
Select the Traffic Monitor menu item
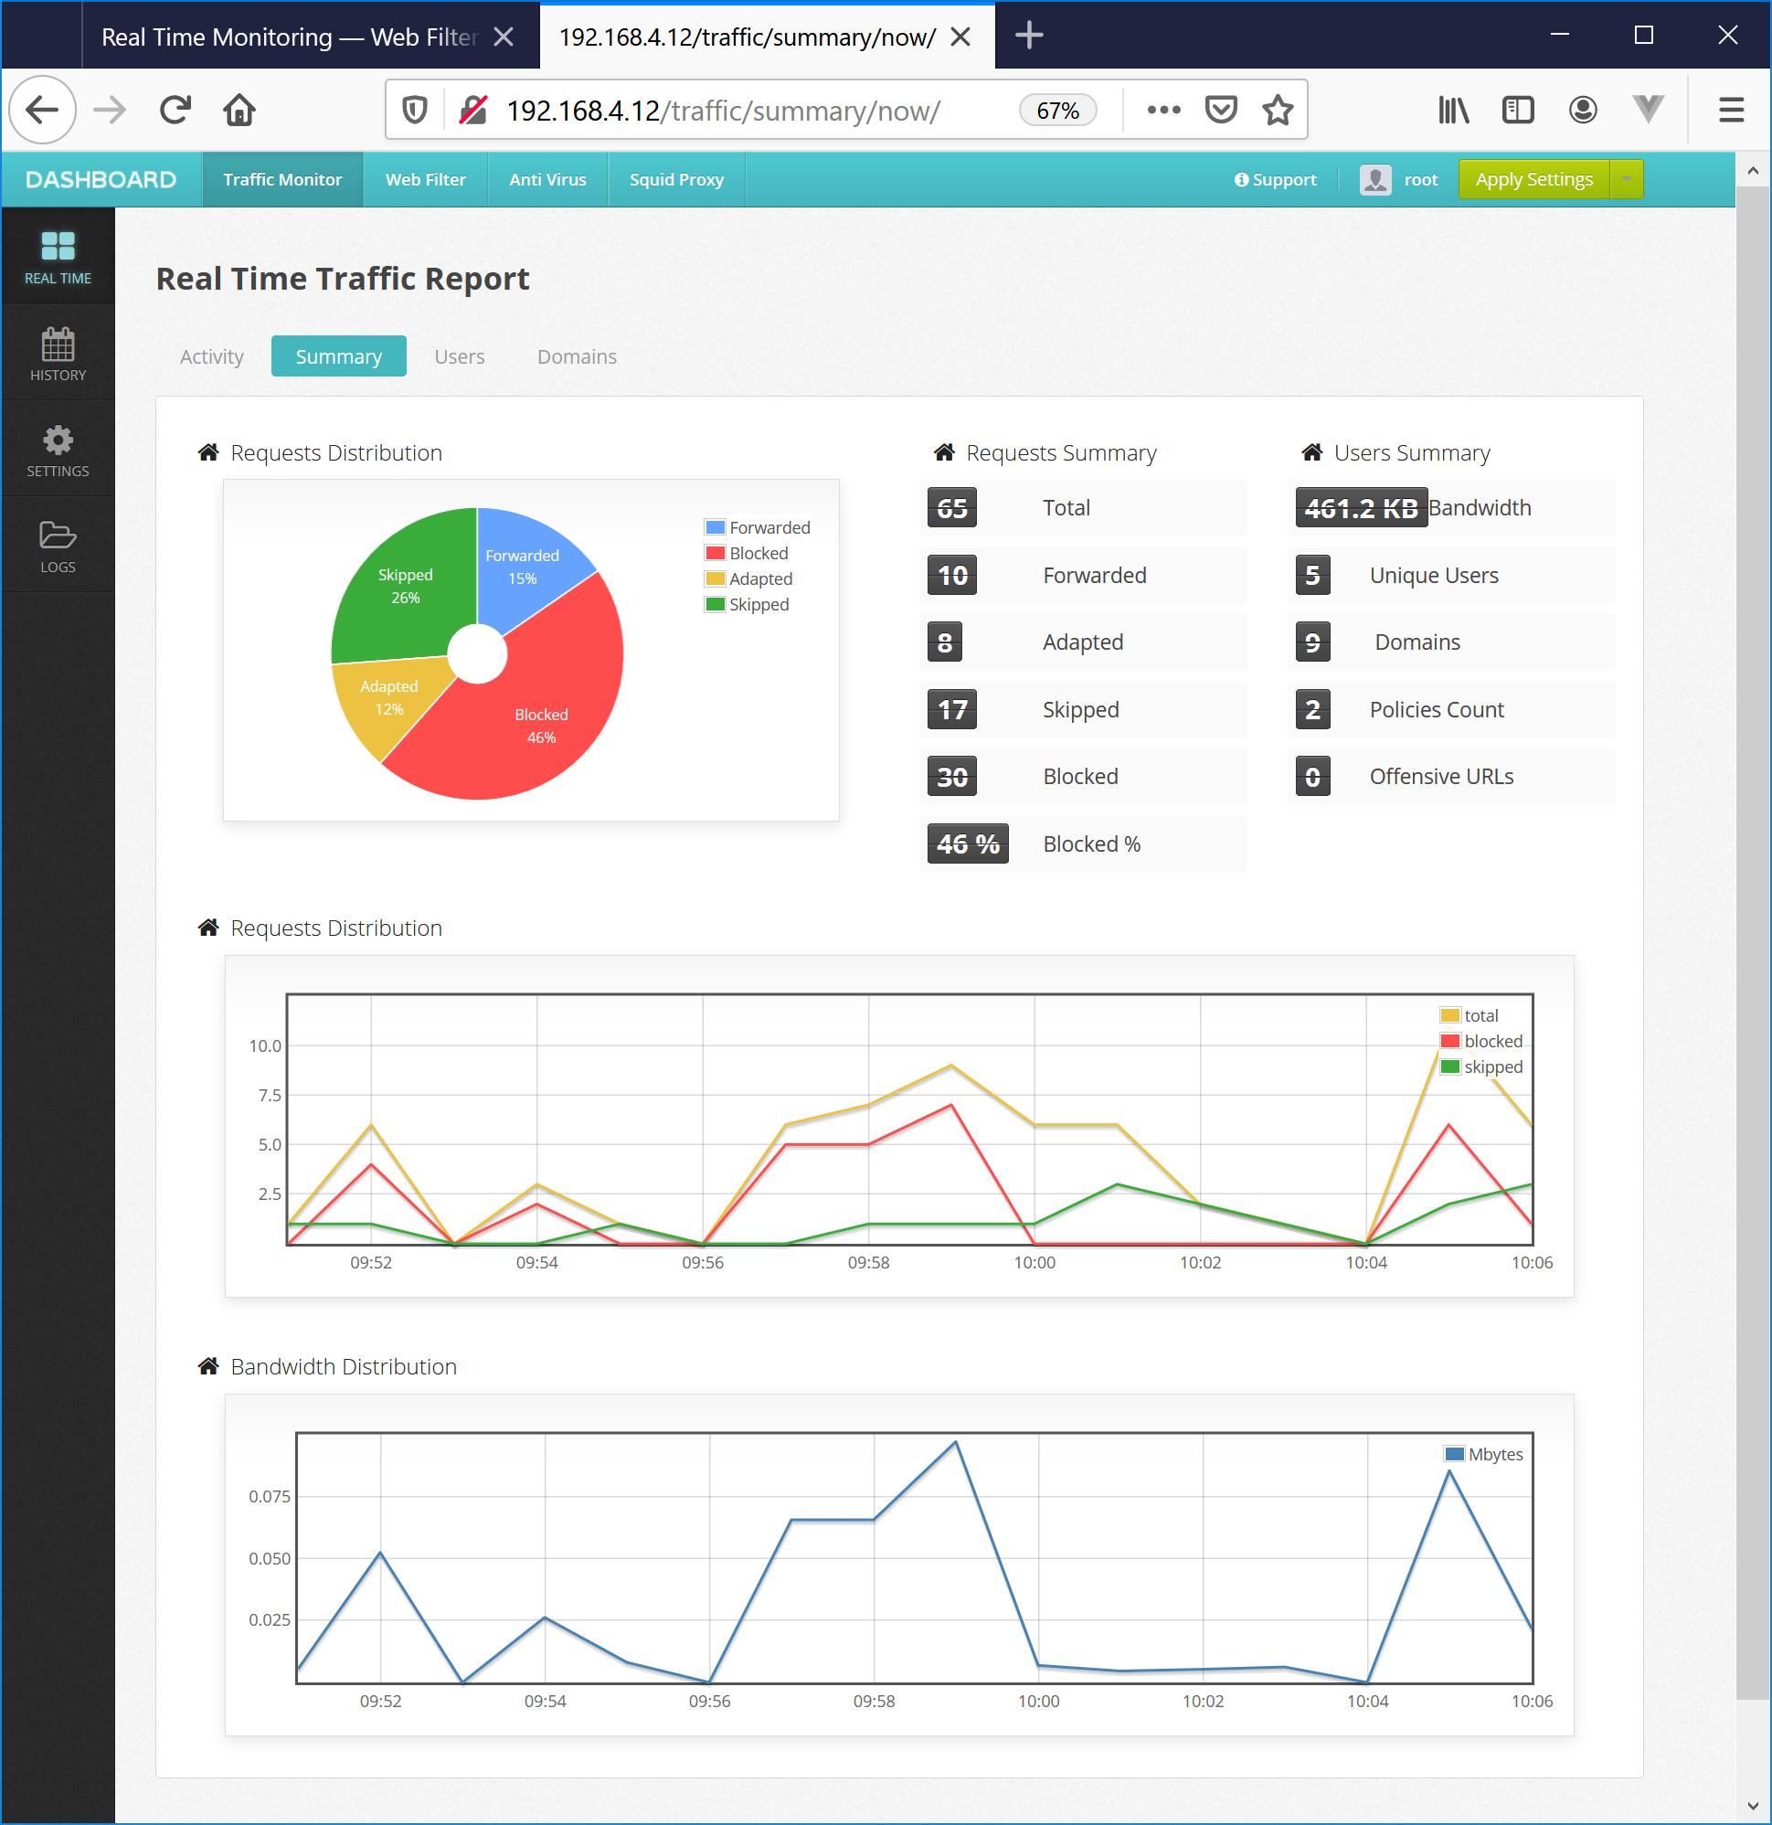click(x=283, y=179)
